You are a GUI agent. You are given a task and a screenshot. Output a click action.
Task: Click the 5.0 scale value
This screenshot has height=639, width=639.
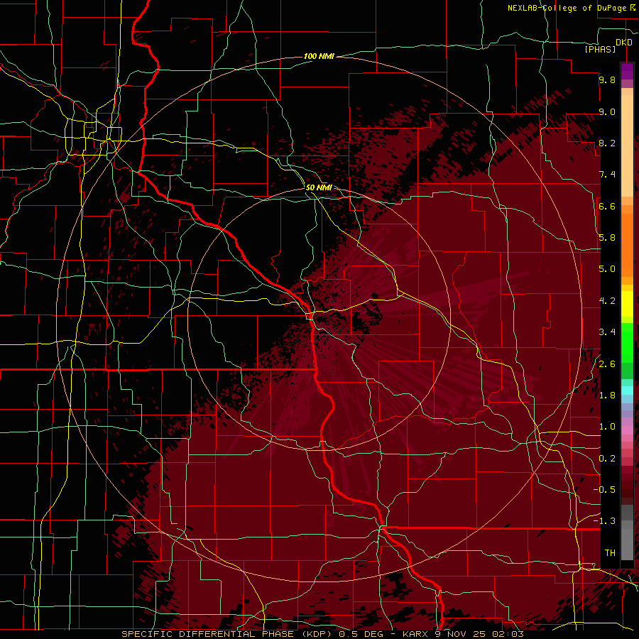pyautogui.click(x=607, y=269)
